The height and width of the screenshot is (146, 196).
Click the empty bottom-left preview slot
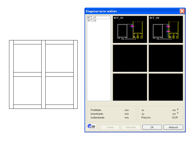tap(130, 87)
